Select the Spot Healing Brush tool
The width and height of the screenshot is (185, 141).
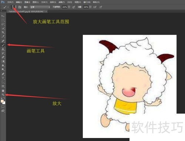click(x=3, y=41)
